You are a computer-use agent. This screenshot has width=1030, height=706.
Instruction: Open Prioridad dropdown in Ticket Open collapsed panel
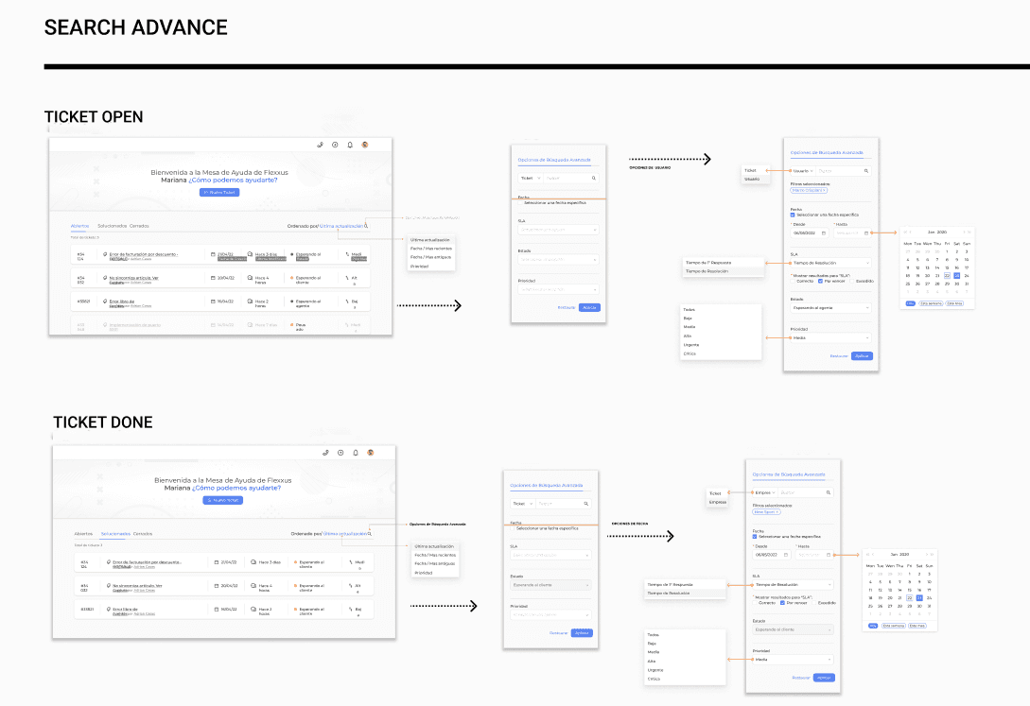point(558,288)
